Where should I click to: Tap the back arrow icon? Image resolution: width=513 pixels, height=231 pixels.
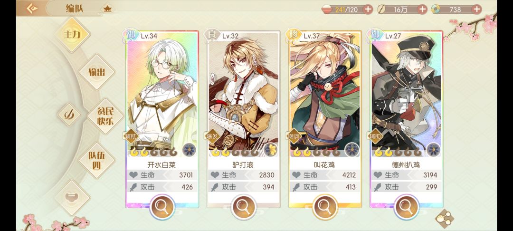click(x=32, y=9)
